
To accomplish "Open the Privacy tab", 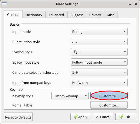I will tap(95, 15).
